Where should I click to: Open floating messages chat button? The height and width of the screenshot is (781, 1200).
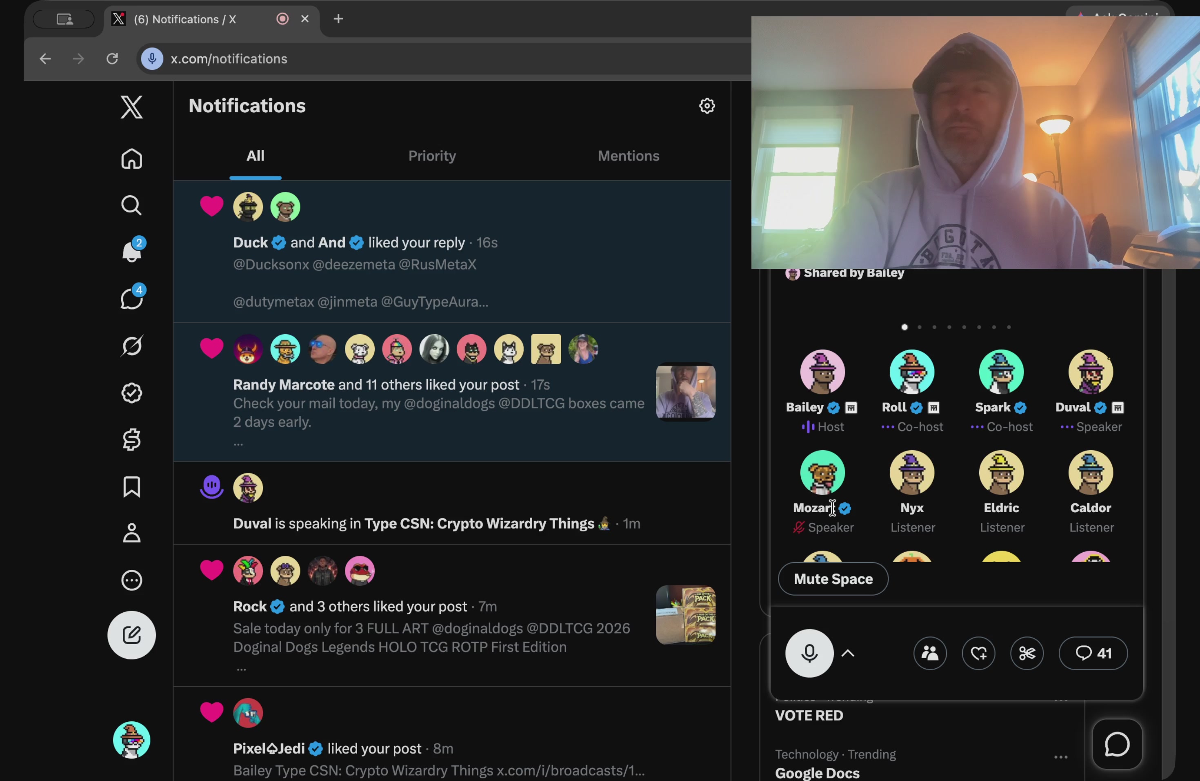1117,744
